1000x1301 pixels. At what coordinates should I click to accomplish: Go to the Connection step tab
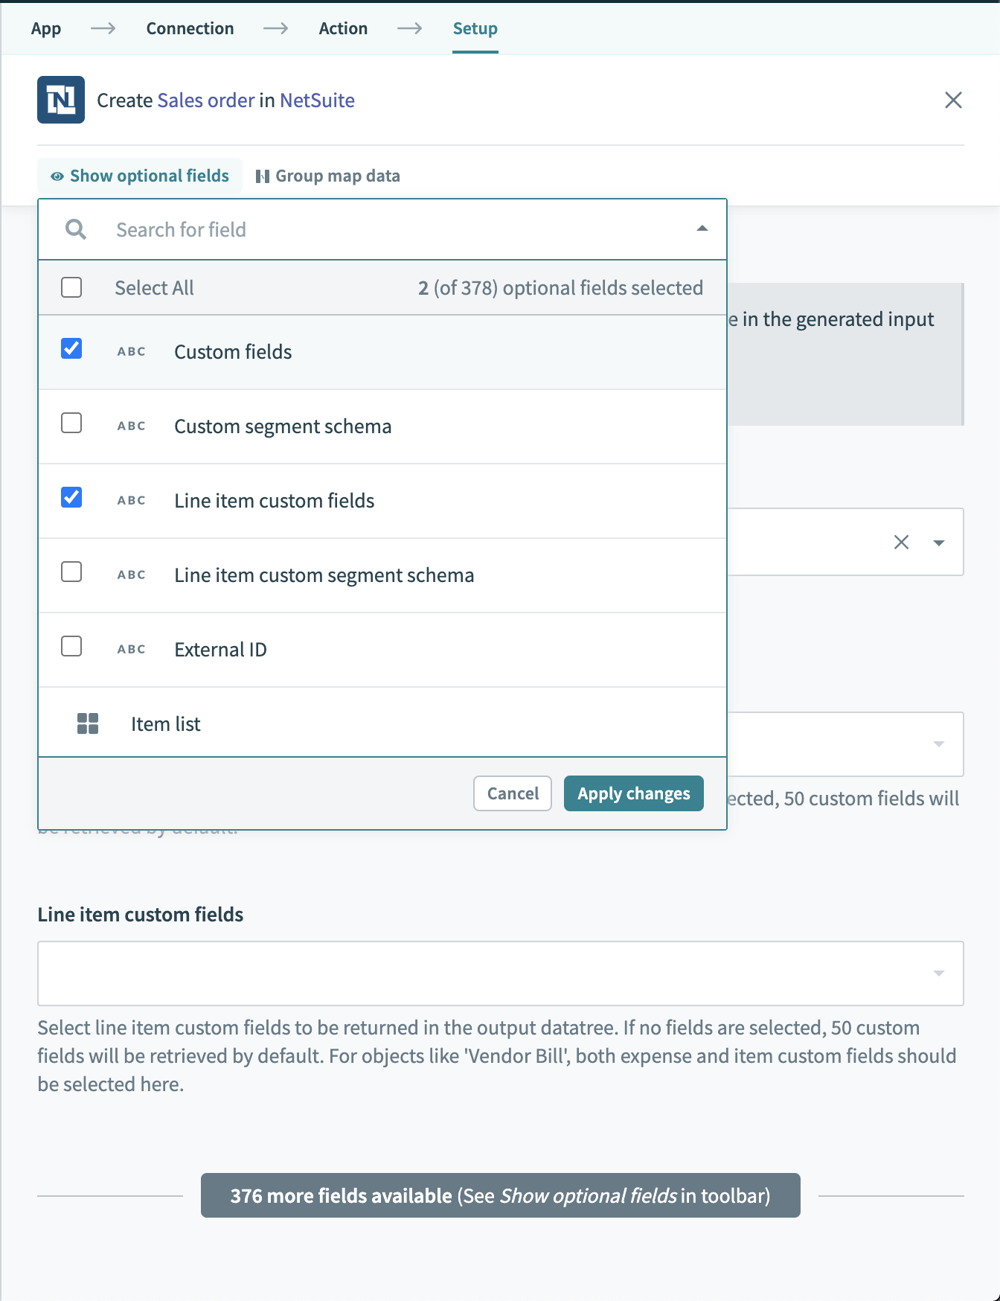click(190, 28)
